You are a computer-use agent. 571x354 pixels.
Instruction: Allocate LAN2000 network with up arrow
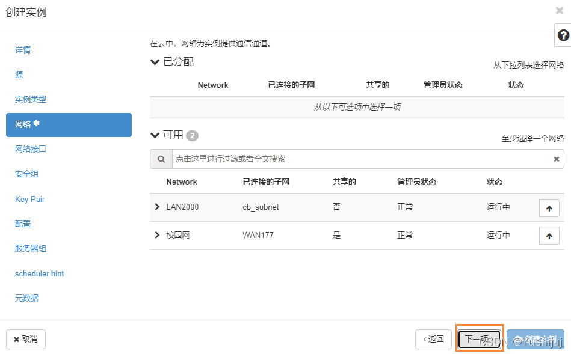coord(549,208)
